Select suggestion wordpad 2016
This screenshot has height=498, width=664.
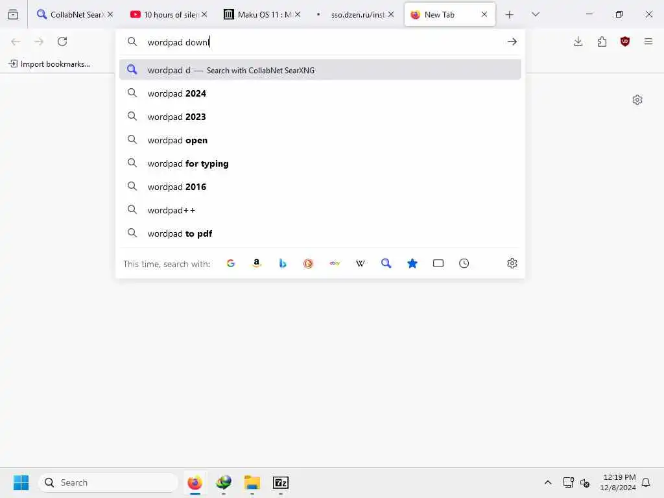(320, 187)
